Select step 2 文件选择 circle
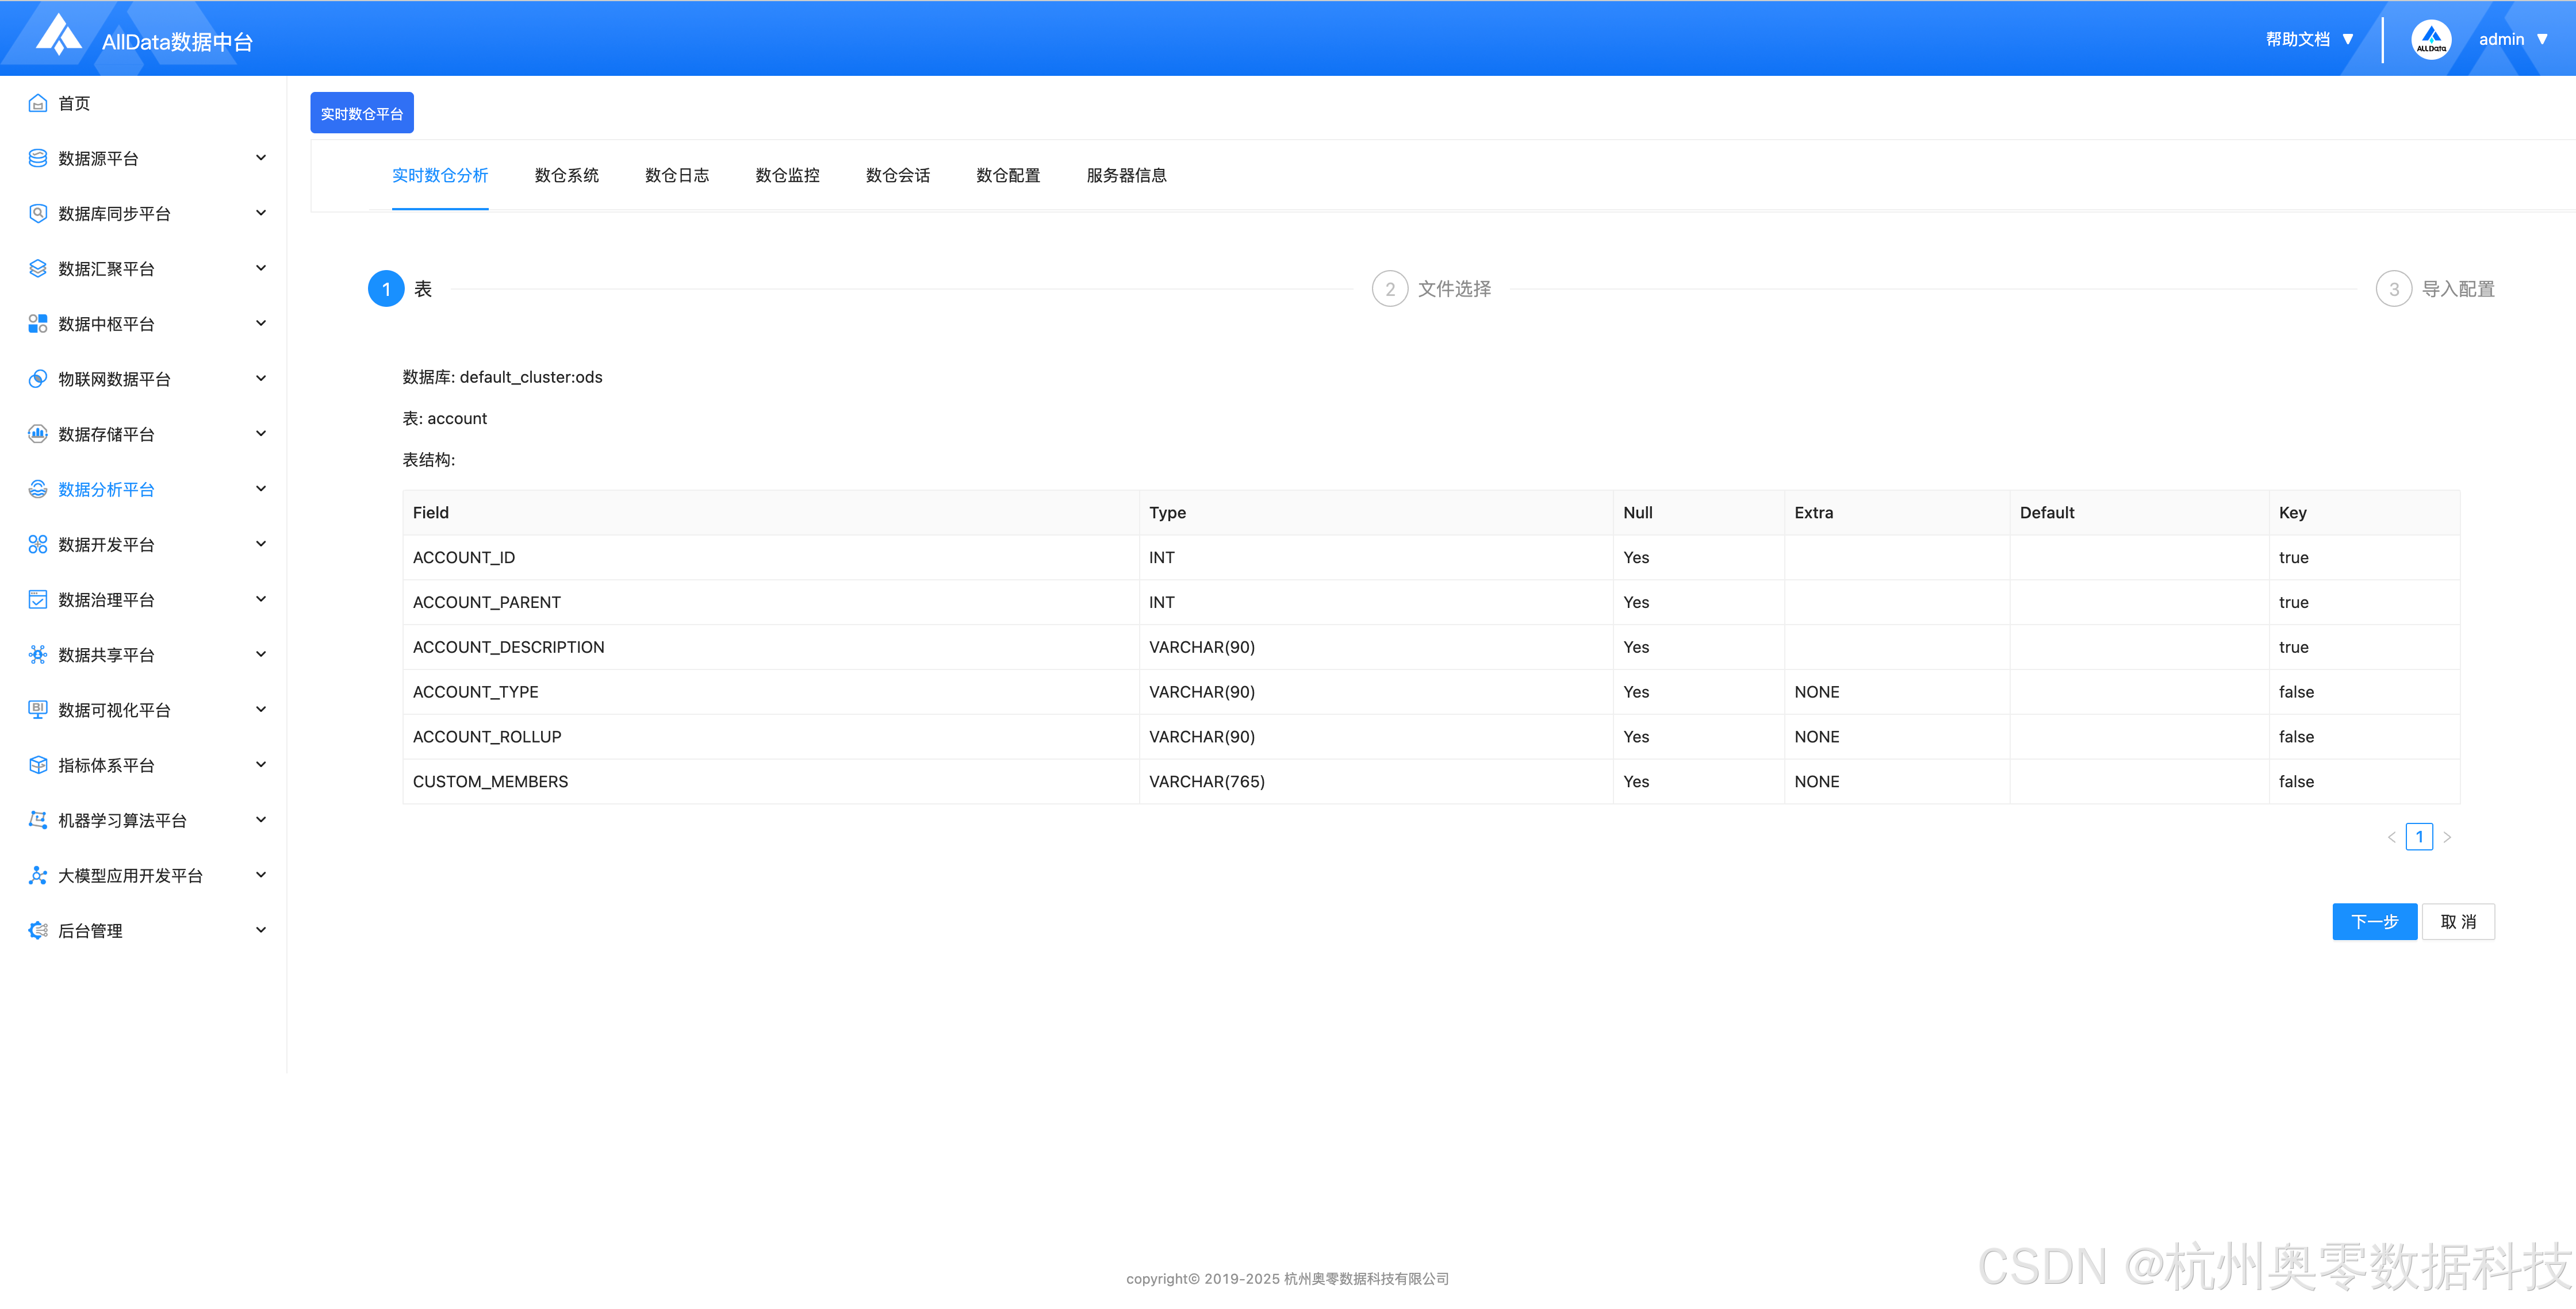The image size is (2576, 1309). 1389,289
